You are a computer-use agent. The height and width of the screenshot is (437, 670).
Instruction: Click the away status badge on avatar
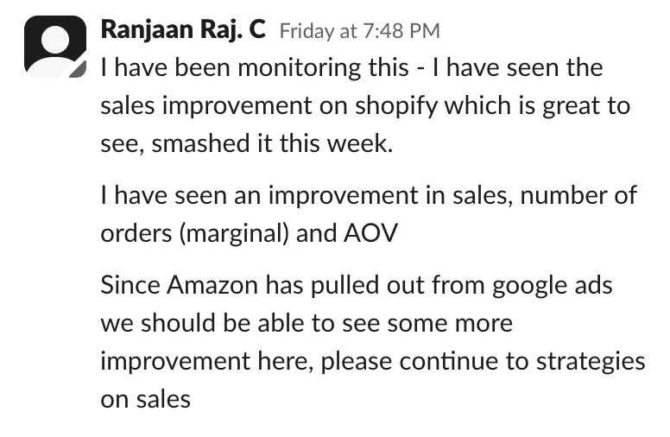(x=79, y=70)
